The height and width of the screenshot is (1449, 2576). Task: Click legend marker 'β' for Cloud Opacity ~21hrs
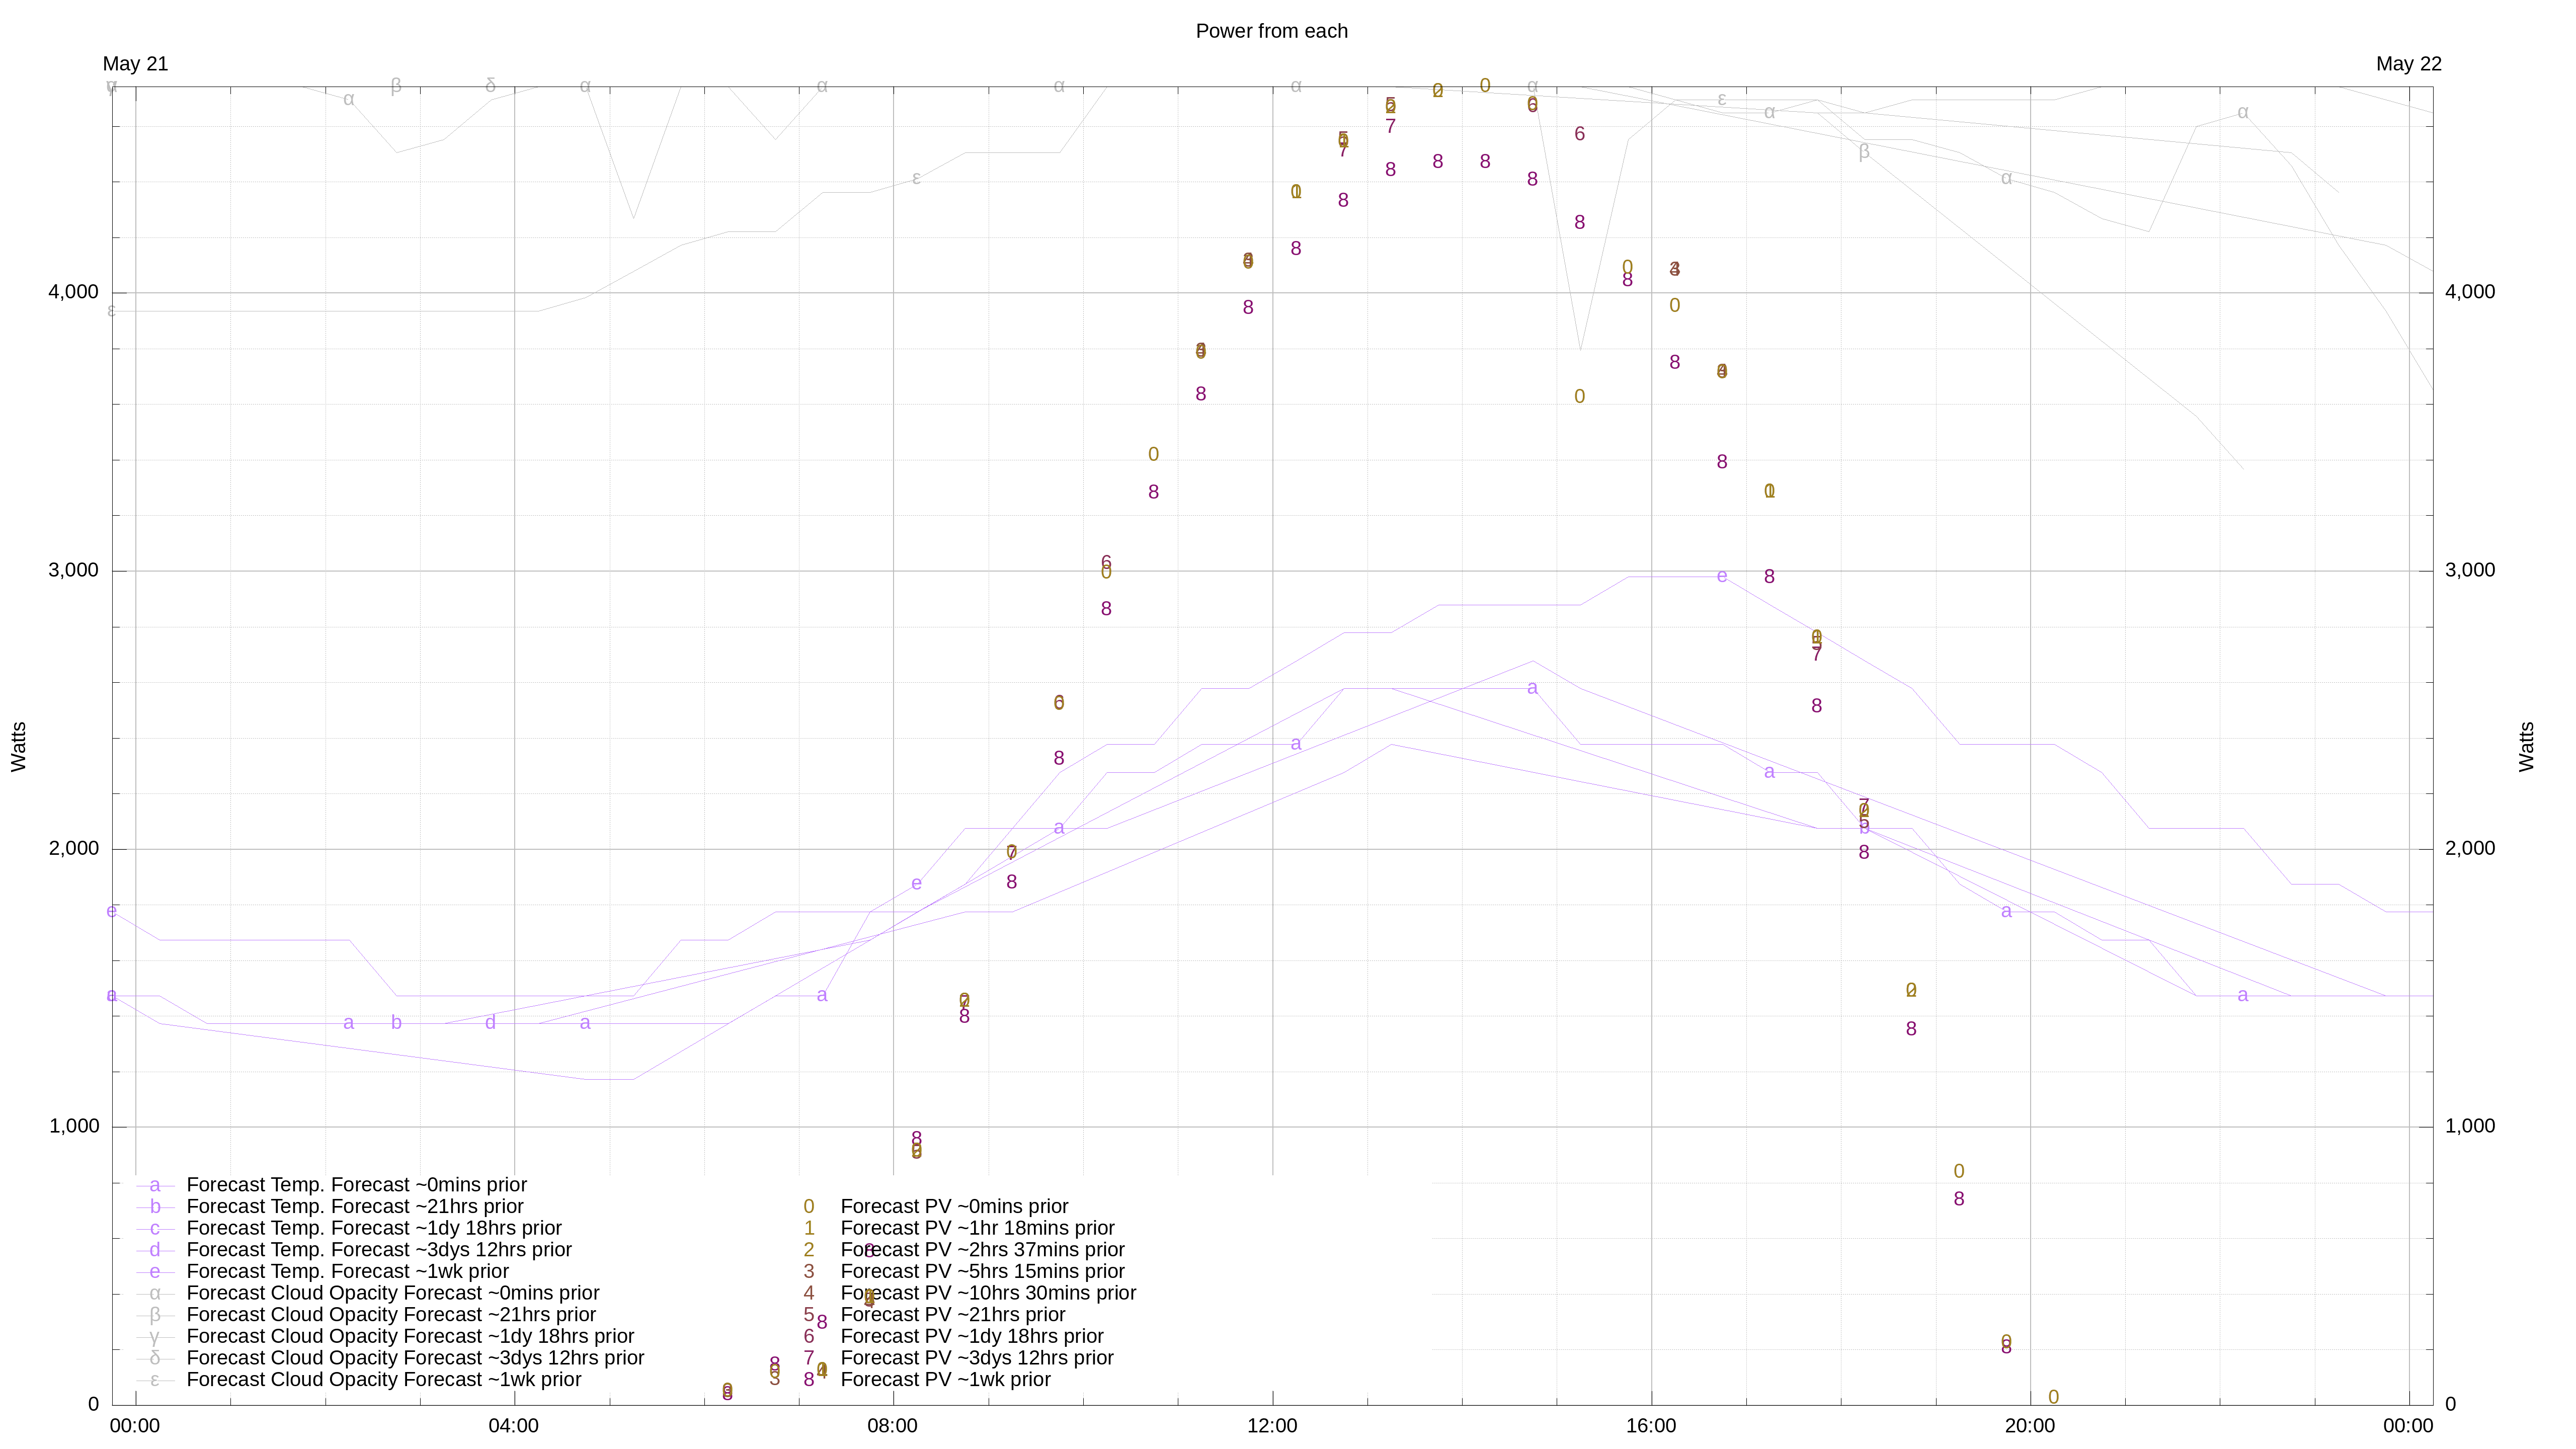click(x=155, y=1315)
